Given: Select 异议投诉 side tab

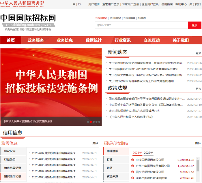Looking at the screenshot, I should point(13,151).
